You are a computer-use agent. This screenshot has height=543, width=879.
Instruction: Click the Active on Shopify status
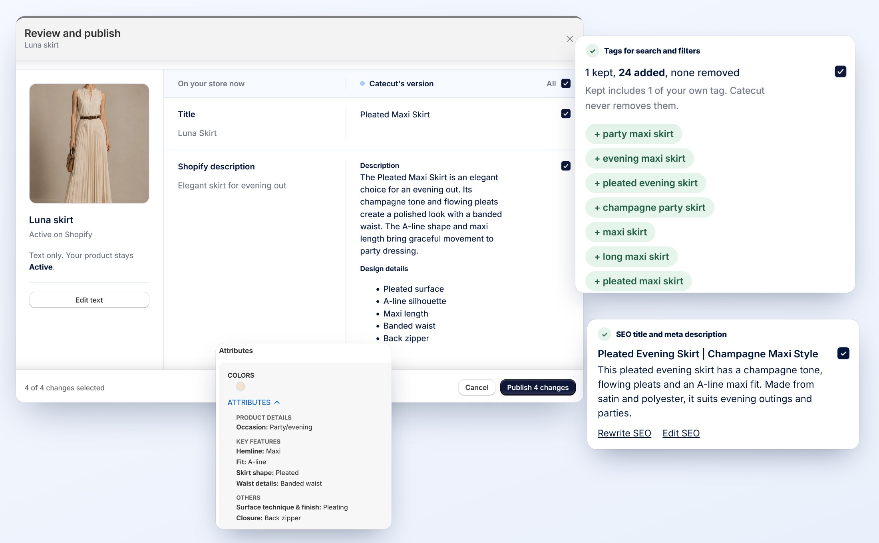pyautogui.click(x=60, y=234)
